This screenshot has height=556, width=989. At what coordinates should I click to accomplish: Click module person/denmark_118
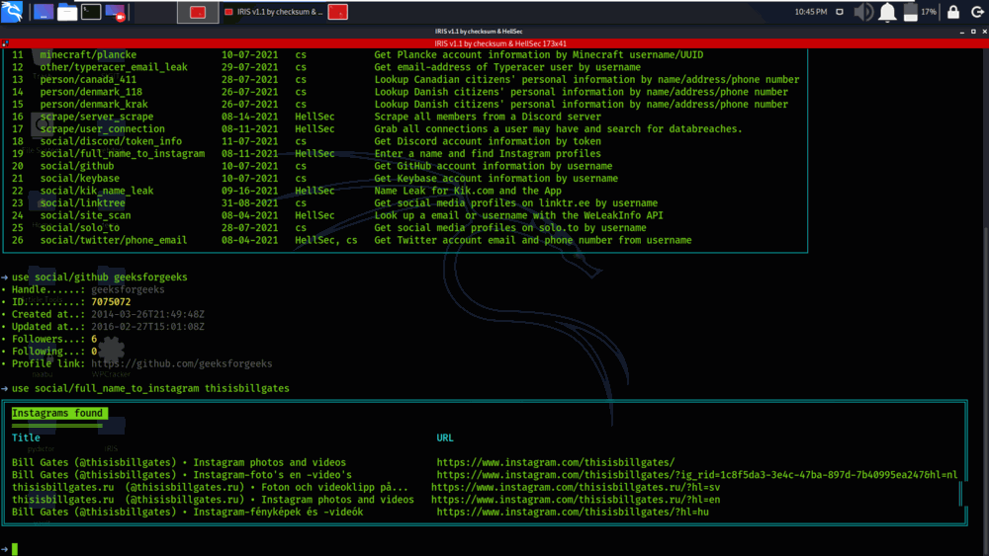(91, 92)
